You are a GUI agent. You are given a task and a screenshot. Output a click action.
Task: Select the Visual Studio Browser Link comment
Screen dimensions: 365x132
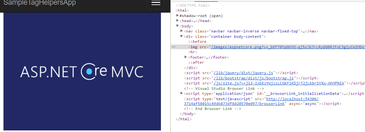224,89
